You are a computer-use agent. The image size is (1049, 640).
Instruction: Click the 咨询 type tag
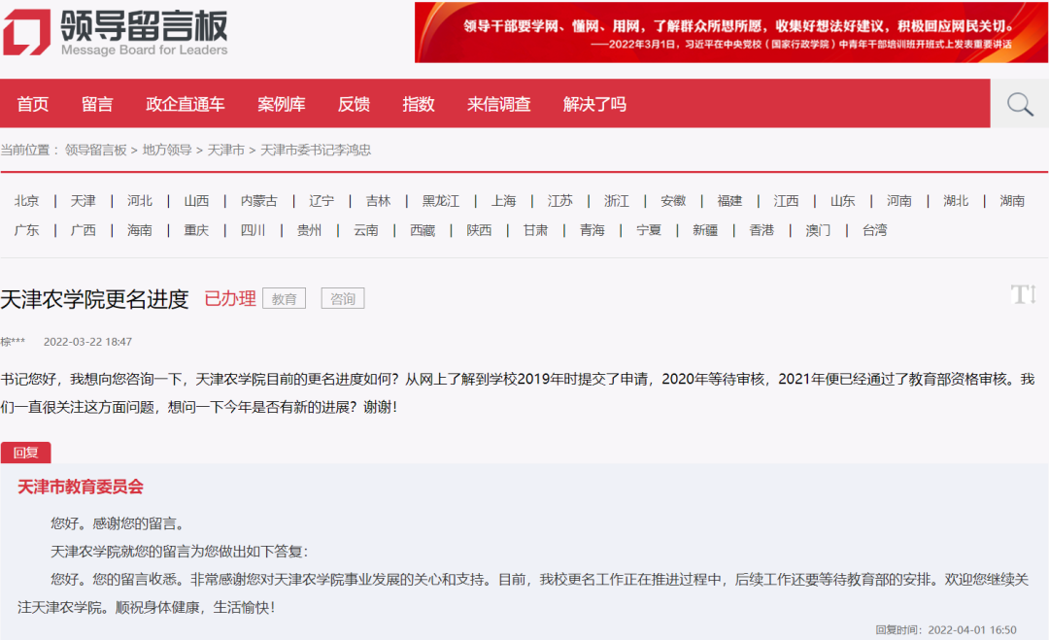(343, 299)
